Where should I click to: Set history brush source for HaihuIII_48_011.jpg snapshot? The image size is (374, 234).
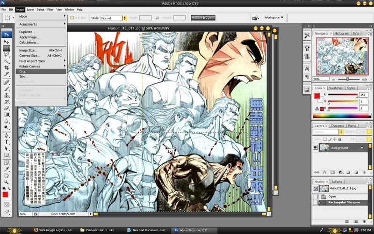[315, 189]
